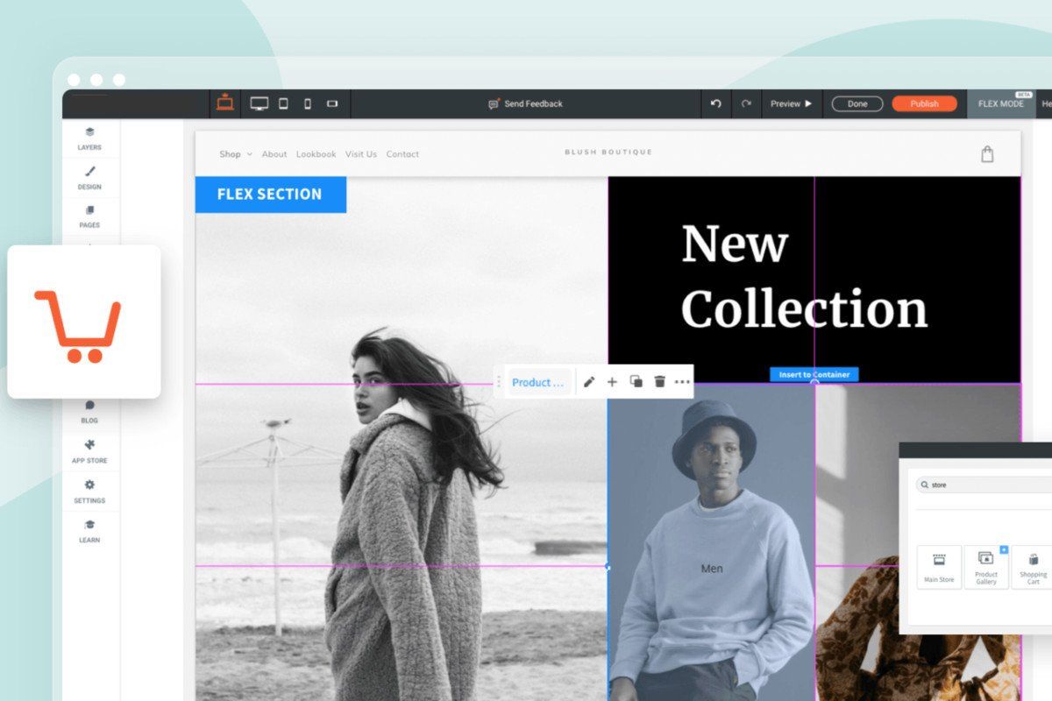
Task: Select the FLEX SECTION label
Action: tap(270, 195)
